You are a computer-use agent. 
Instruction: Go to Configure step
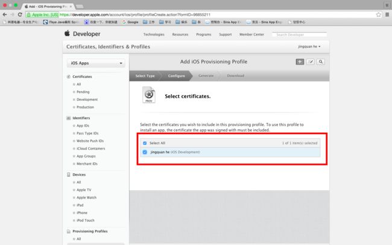pos(177,76)
